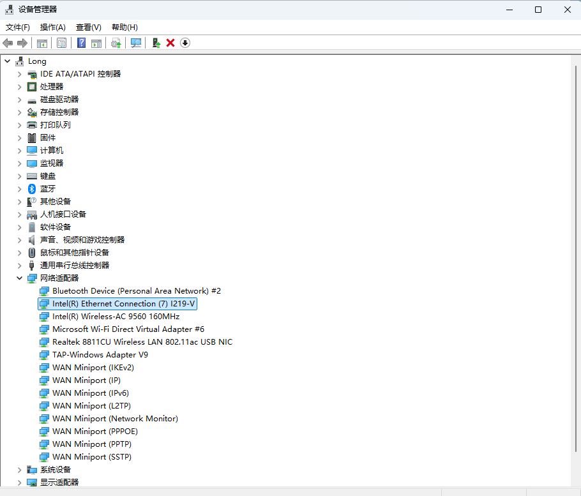Open the 文件(F) menu
The height and width of the screenshot is (496, 581).
coord(18,27)
